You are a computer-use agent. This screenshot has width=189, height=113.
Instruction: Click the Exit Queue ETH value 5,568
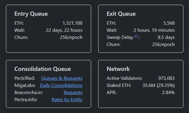pos(169,23)
